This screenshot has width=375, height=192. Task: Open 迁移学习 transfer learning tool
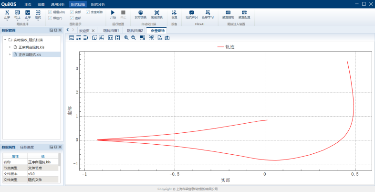point(208,13)
